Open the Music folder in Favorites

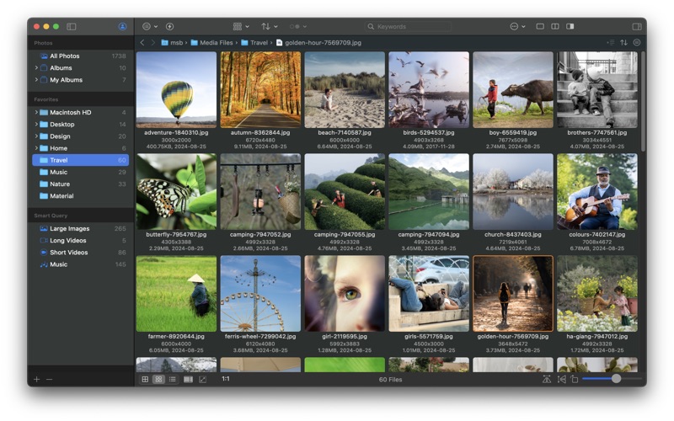(x=80, y=173)
